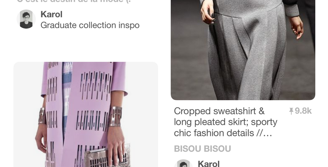The width and height of the screenshot is (328, 167).
Task: Tap the silver cuff on the model's bent arm
Action: 115,116
